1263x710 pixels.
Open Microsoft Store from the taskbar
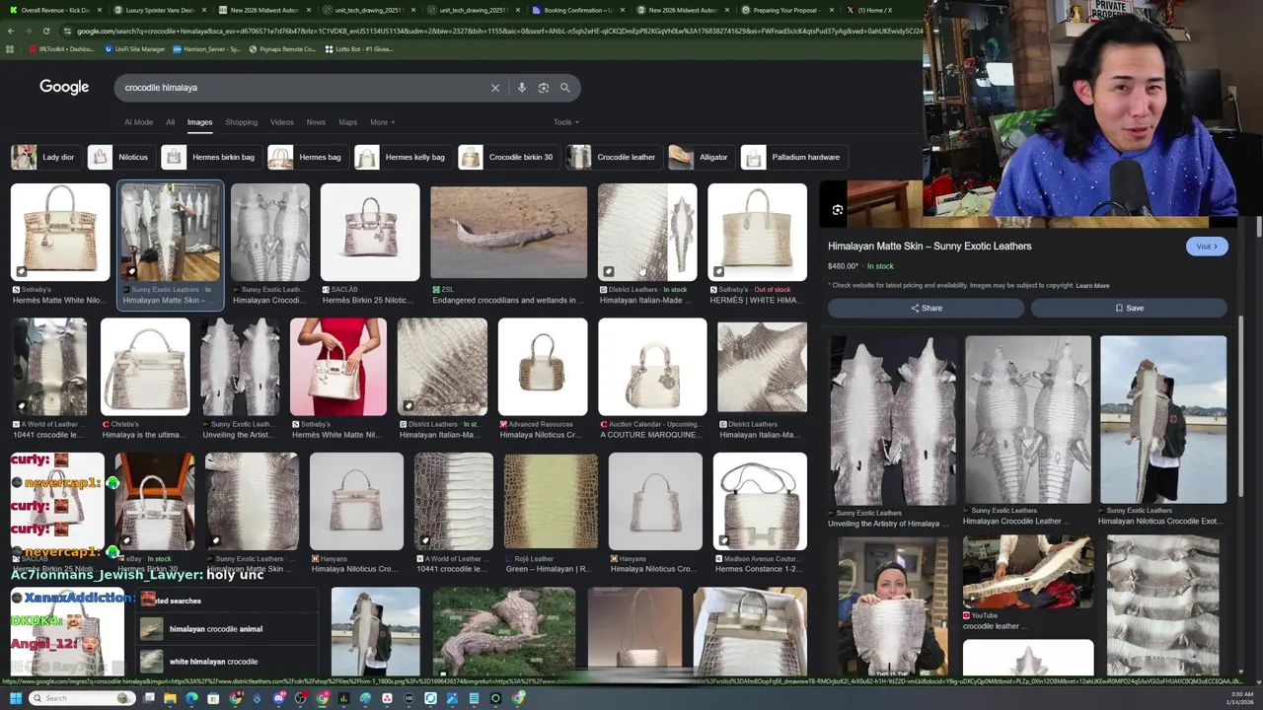pos(213,698)
